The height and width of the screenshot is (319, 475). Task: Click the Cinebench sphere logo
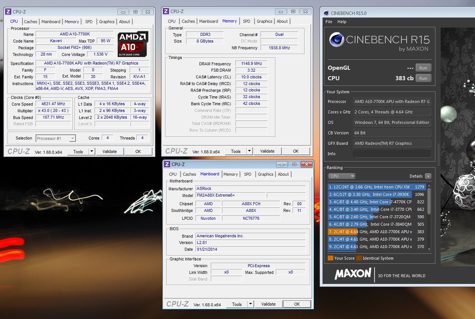pos(336,40)
